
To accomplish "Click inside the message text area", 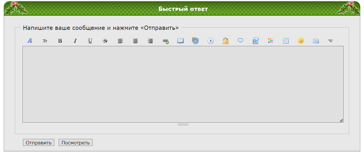I will [183, 84].
